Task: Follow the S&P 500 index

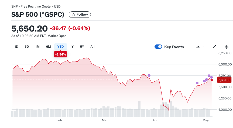Action: [80, 15]
